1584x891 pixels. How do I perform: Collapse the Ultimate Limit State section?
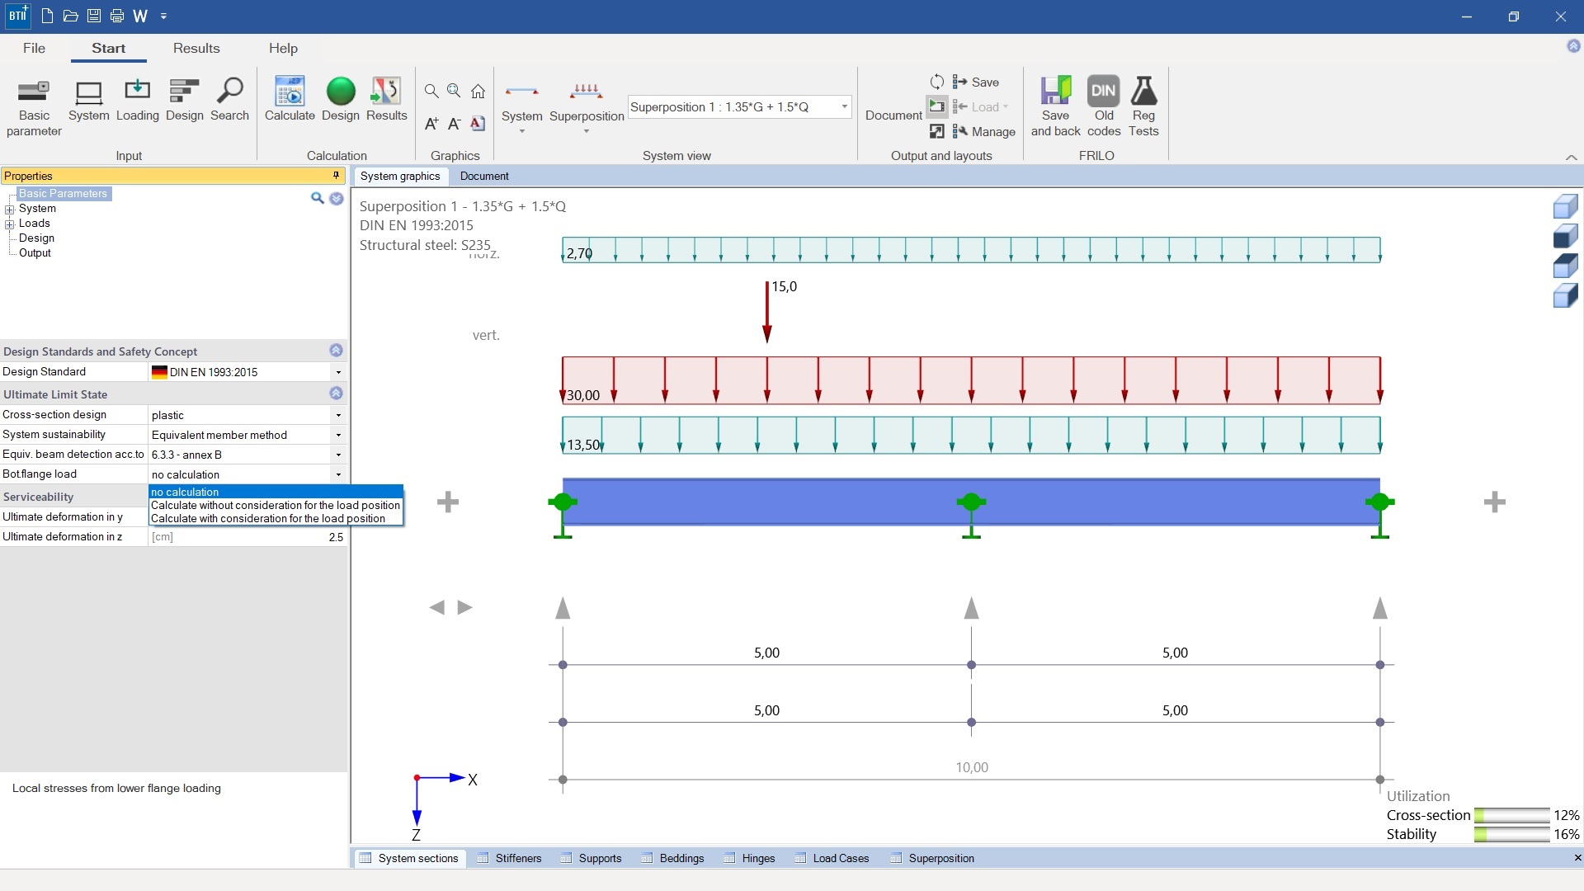[336, 394]
